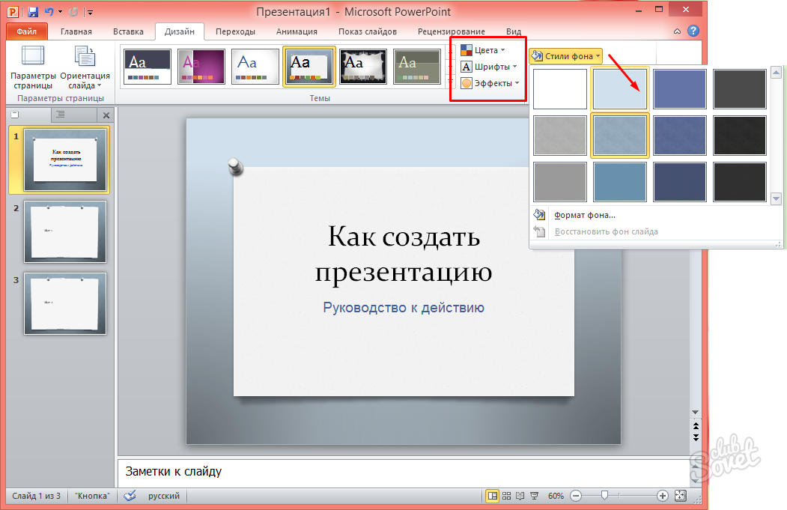The width and height of the screenshot is (787, 510).
Task: Switch to Slide Sorter view icon
Action: point(507,496)
